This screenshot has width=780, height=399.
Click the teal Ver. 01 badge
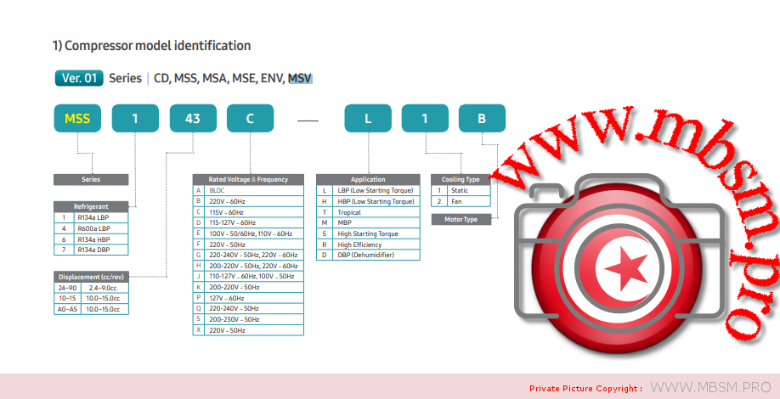tap(79, 78)
